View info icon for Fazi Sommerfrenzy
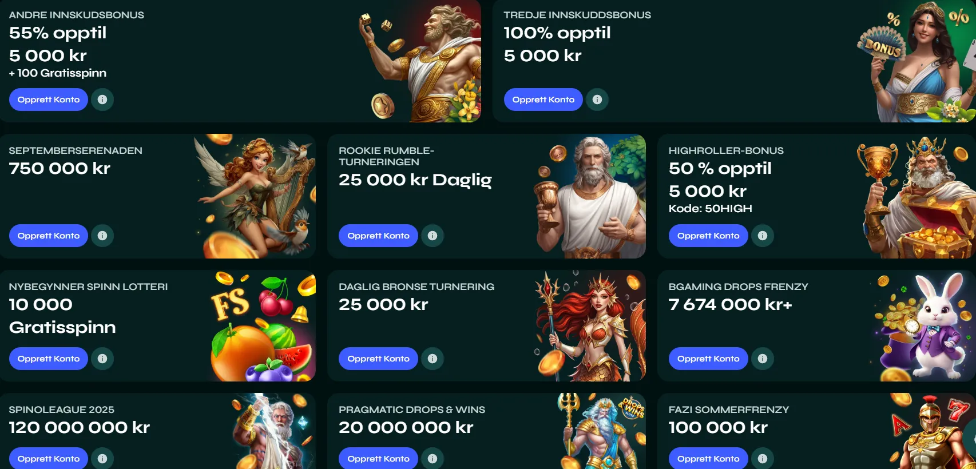 pyautogui.click(x=763, y=458)
